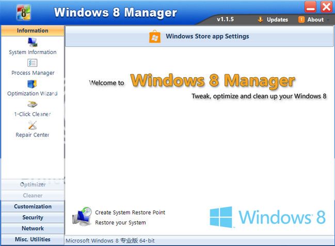
Task: Open the Misc. Utilities category
Action: pos(33,239)
